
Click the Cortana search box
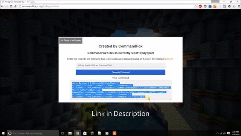click(33, 133)
